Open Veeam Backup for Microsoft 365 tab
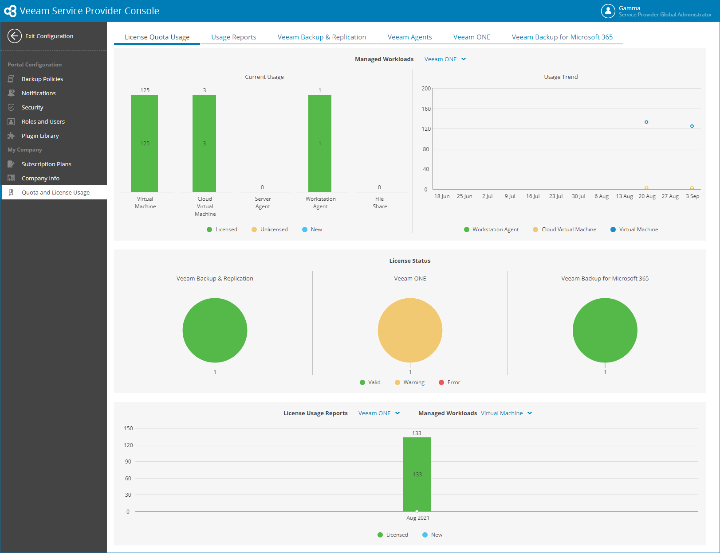Viewport: 720px width, 553px height. click(562, 37)
